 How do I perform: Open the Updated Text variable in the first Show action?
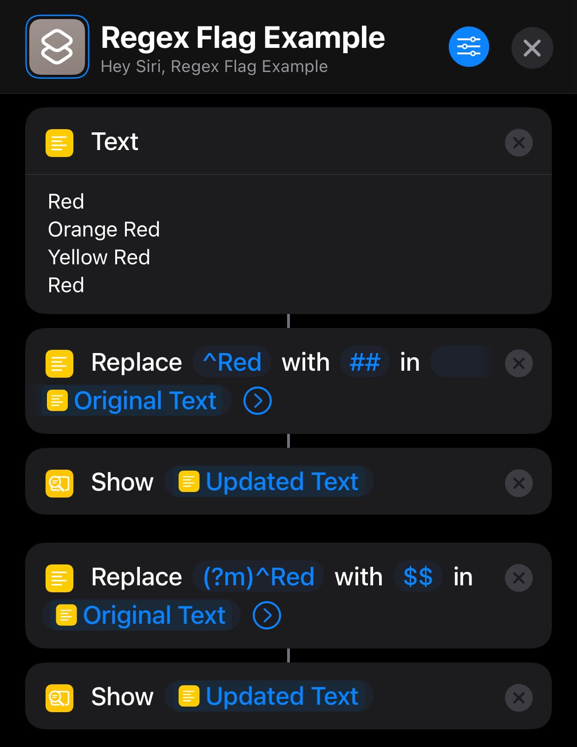click(x=269, y=482)
